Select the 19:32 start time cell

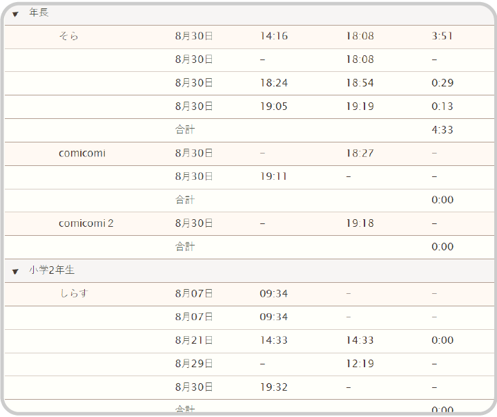(273, 387)
